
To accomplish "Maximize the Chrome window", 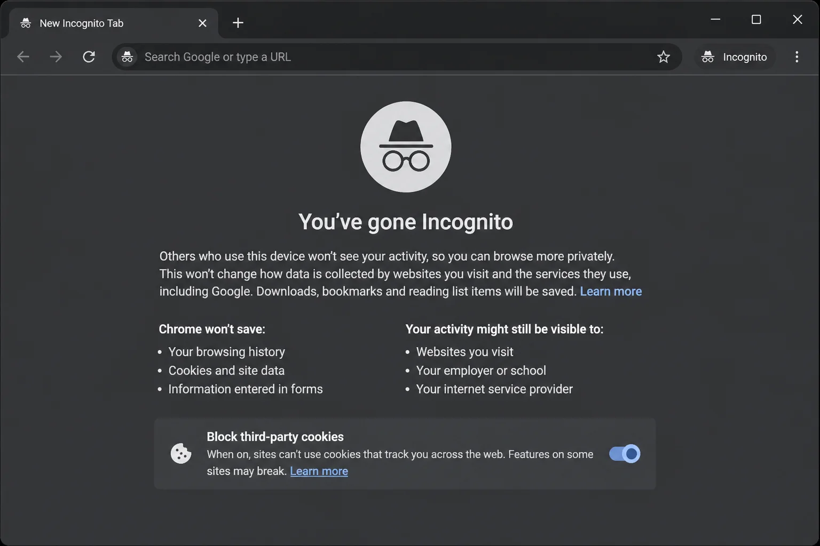I will [x=756, y=19].
